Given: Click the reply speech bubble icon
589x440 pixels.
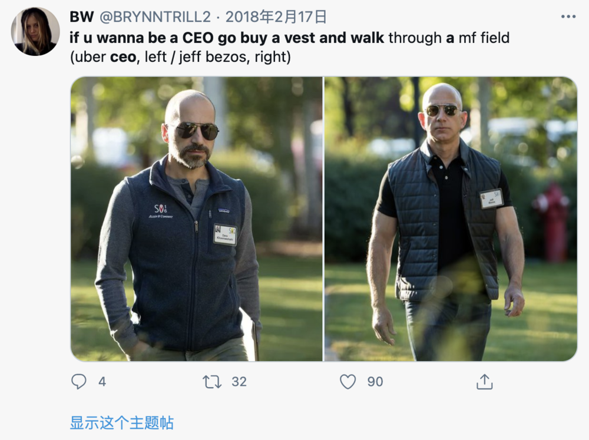Looking at the screenshot, I should tap(78, 381).
